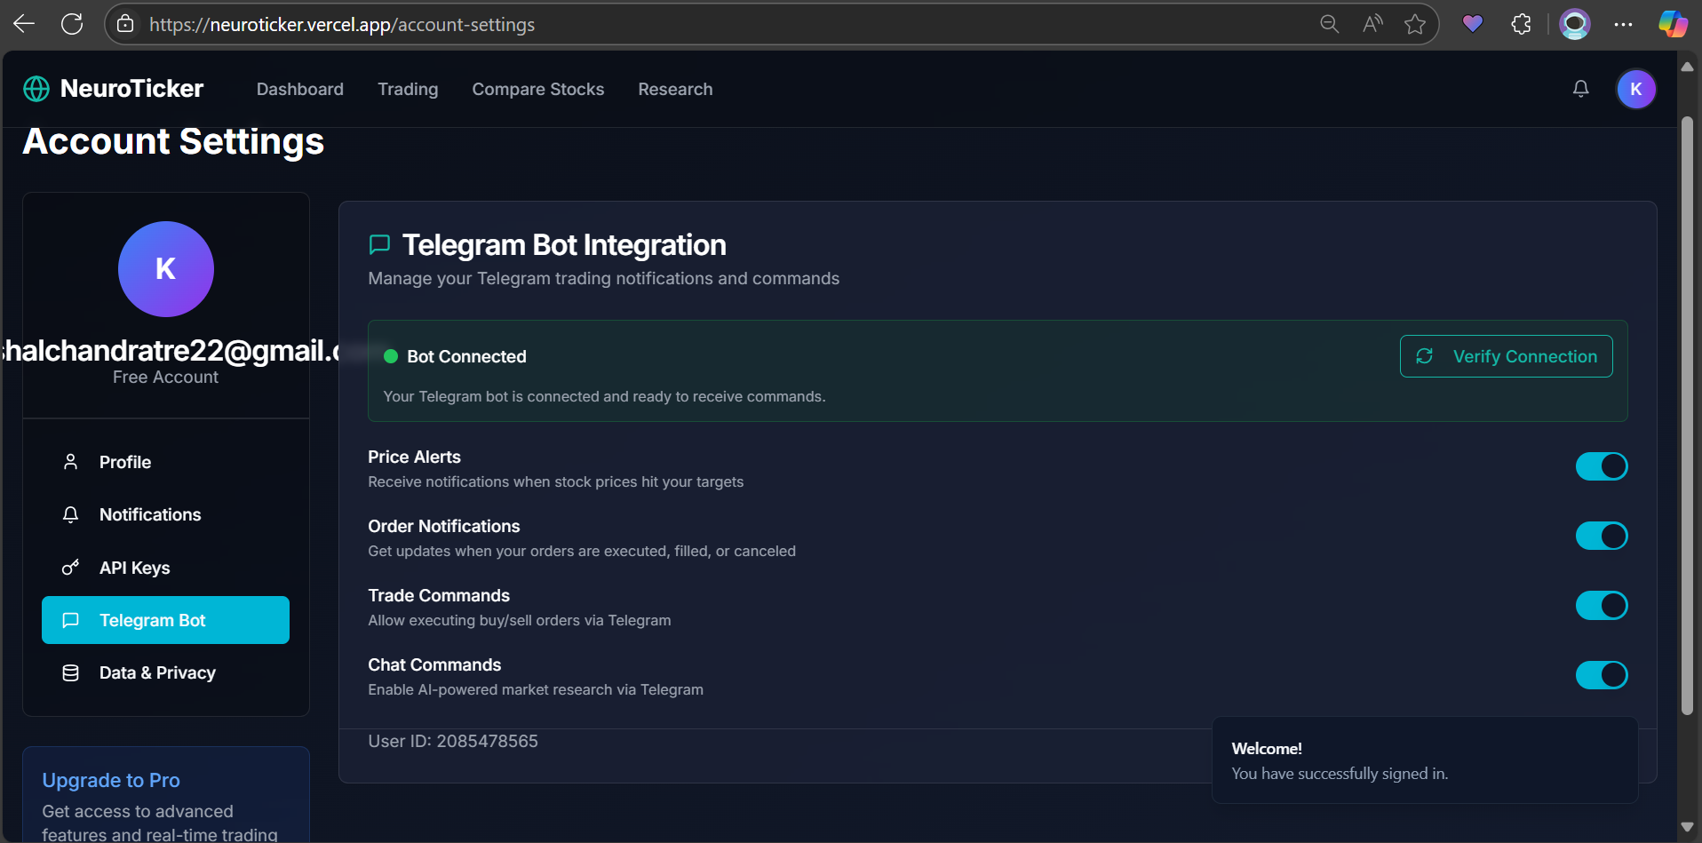This screenshot has height=843, width=1702.
Task: Select the Telegram Bot sidebar tab
Action: 166,620
